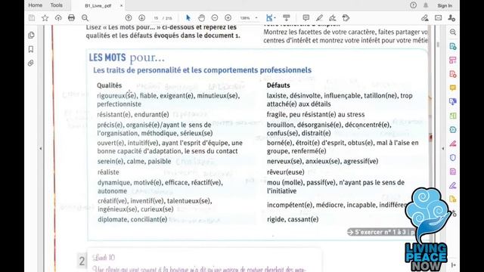The image size is (484, 272).
Task: Open red Create PDF tool in right pane
Action: click(453, 74)
